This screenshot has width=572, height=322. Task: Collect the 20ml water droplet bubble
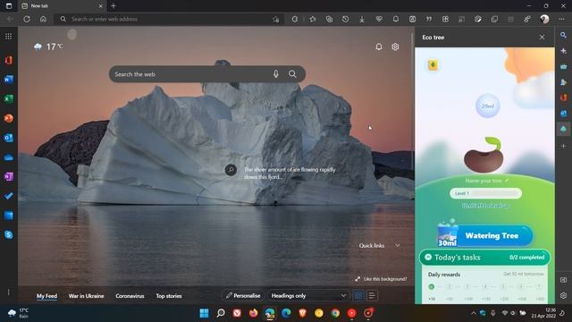(487, 106)
